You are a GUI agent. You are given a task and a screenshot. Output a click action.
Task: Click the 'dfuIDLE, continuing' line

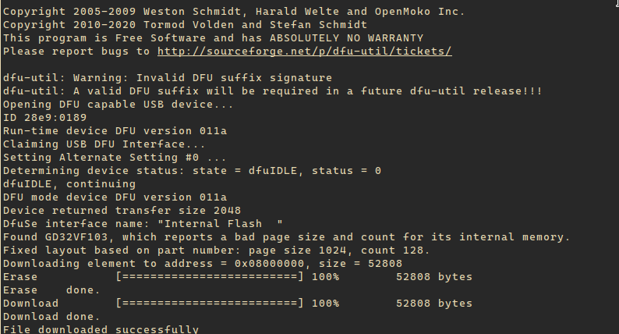69,184
